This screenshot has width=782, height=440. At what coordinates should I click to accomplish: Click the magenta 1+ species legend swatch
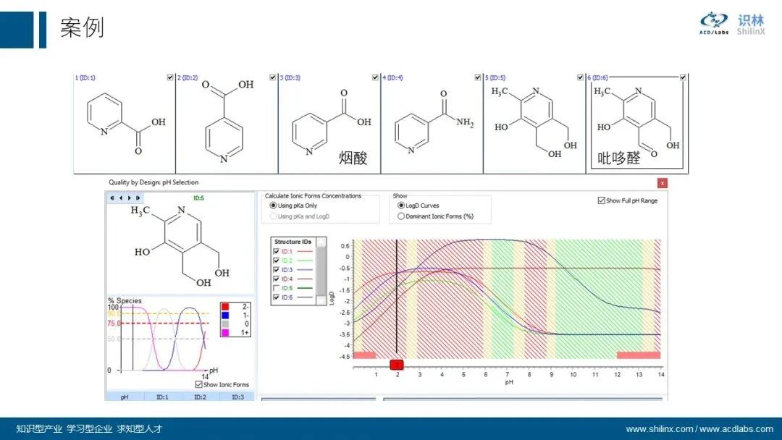(x=225, y=332)
